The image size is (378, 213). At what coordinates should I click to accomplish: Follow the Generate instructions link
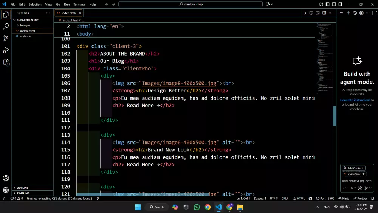pyautogui.click(x=355, y=100)
